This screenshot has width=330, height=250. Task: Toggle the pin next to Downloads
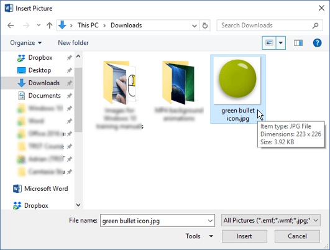click(69, 83)
